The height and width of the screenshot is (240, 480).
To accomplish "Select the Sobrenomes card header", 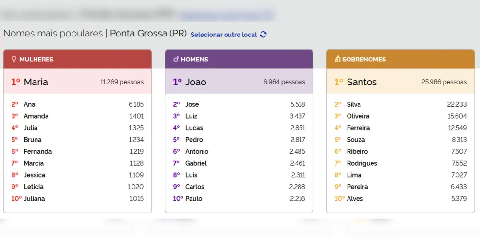I will [401, 59].
